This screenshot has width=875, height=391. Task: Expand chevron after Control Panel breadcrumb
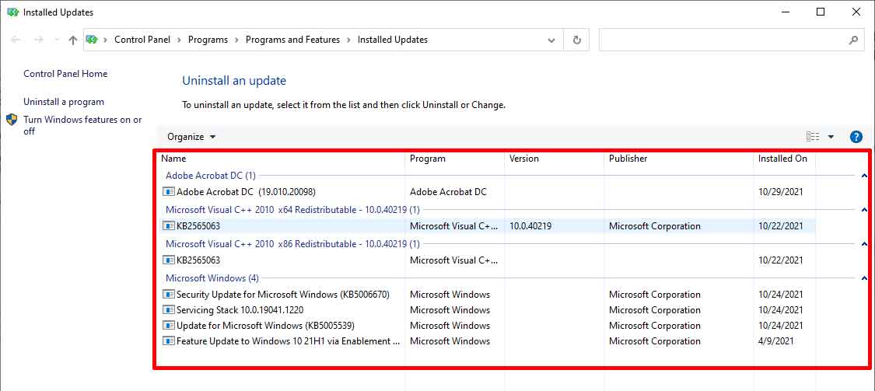179,40
